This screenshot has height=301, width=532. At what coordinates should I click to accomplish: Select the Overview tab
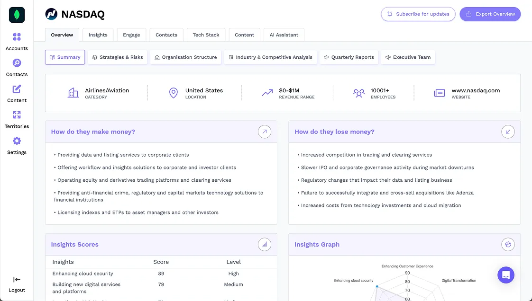pos(62,35)
